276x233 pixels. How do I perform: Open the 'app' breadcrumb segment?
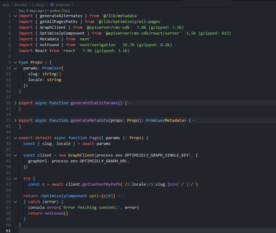point(6,5)
